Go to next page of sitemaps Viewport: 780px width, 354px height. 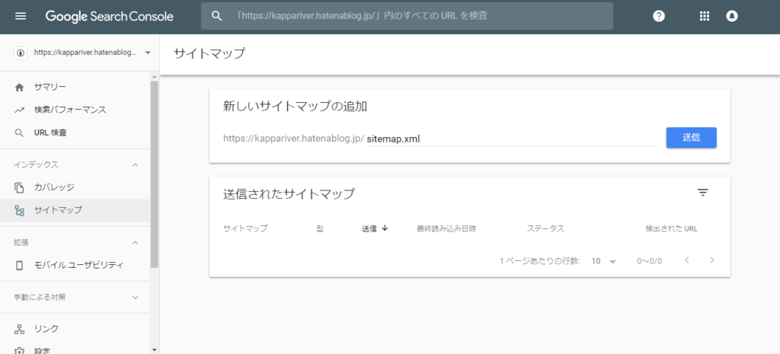712,260
